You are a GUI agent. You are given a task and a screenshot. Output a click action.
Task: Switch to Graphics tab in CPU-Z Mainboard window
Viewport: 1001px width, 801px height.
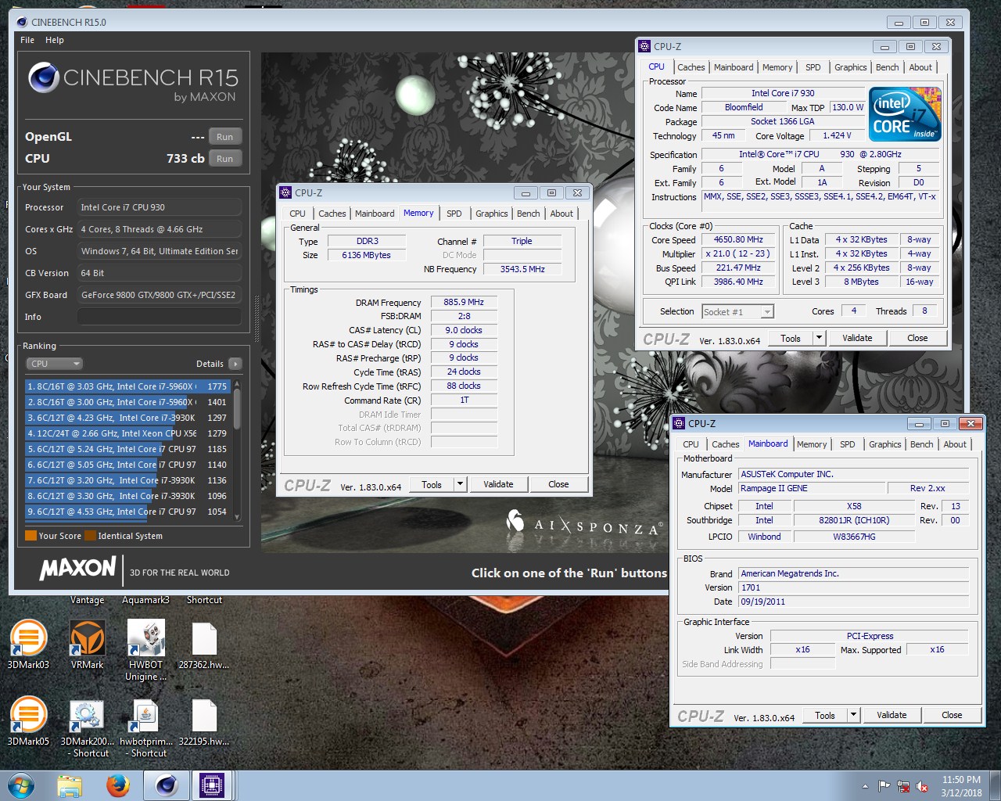click(885, 444)
